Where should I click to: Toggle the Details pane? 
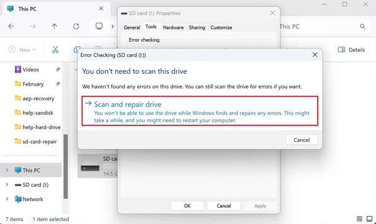(x=351, y=50)
